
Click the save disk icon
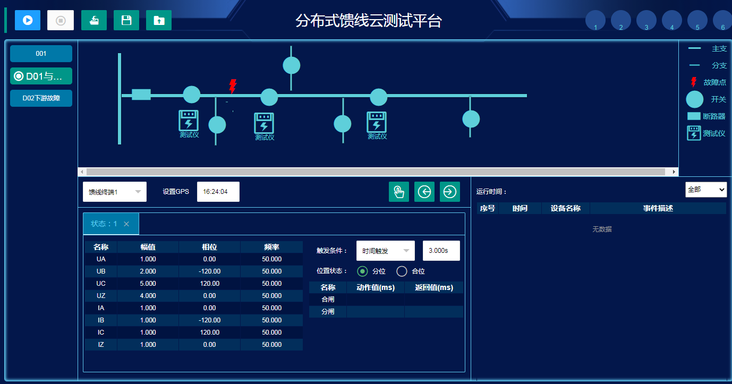coord(126,20)
